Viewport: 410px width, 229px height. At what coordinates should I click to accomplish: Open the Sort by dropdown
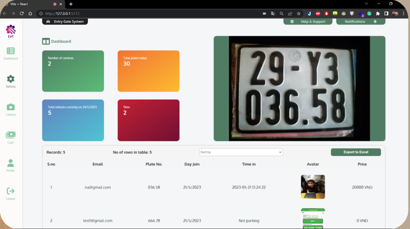point(241,152)
